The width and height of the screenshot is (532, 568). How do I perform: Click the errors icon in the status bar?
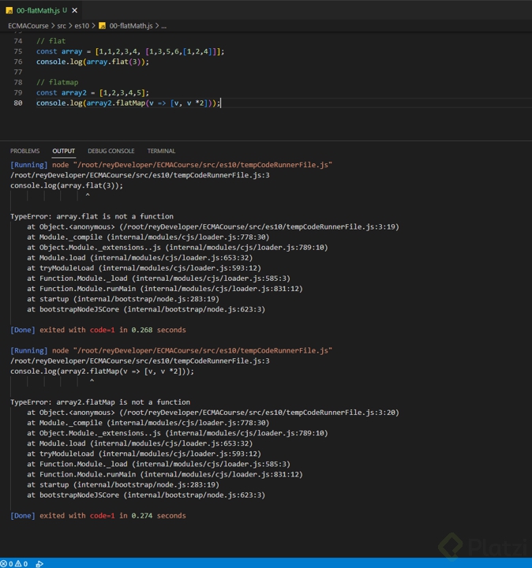[x=5, y=563]
